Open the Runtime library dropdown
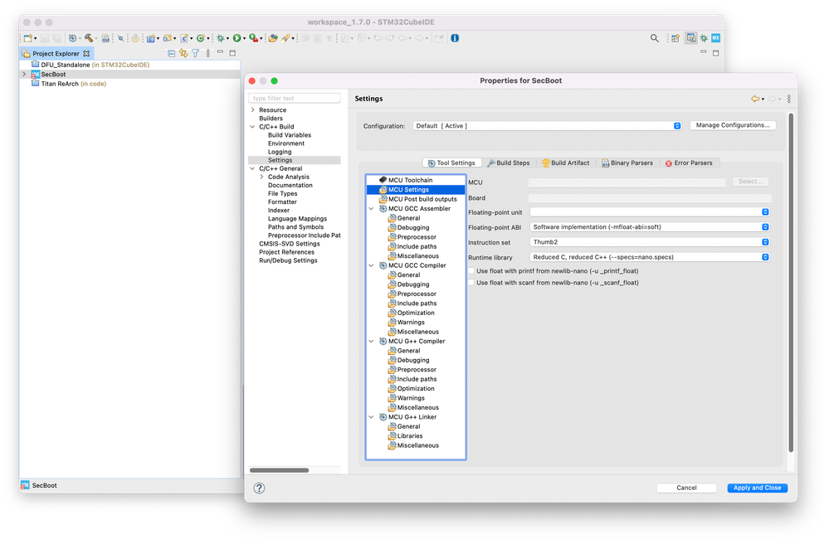829x544 pixels. [650, 257]
